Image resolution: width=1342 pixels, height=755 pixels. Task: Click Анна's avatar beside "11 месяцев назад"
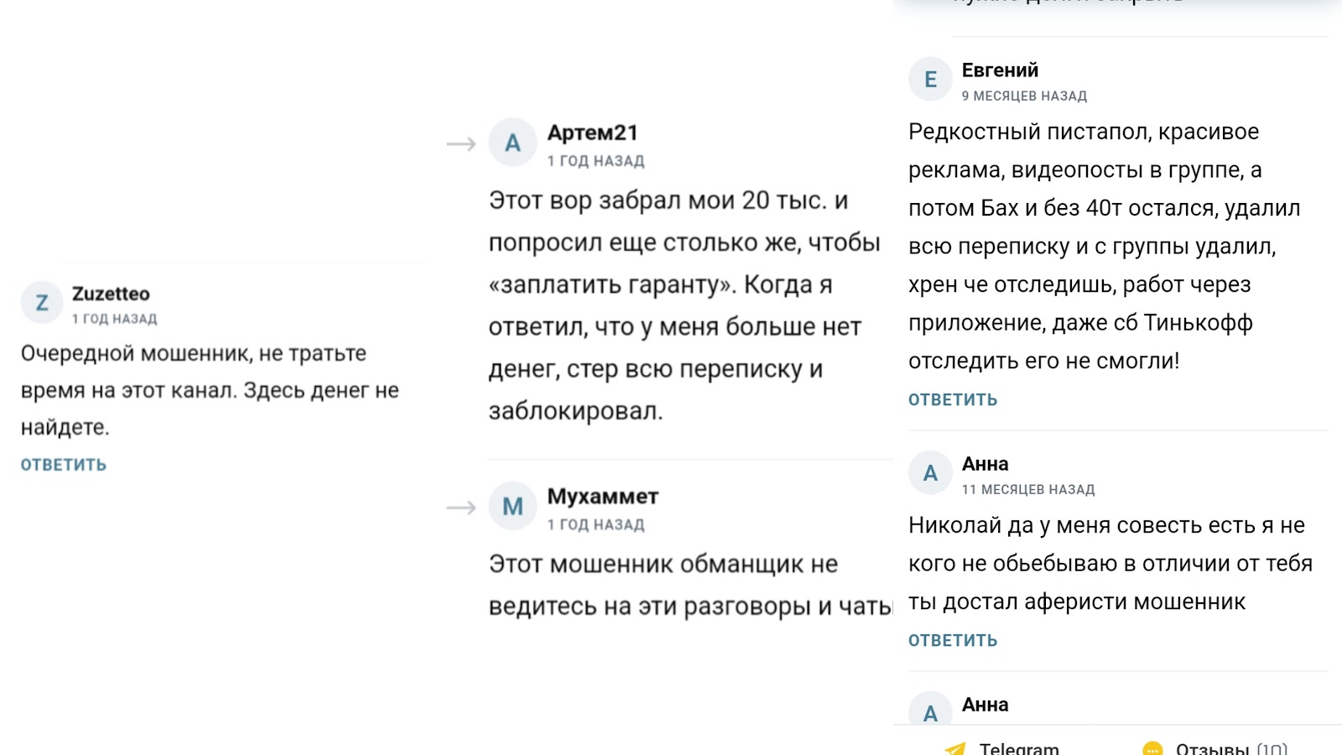(x=930, y=473)
